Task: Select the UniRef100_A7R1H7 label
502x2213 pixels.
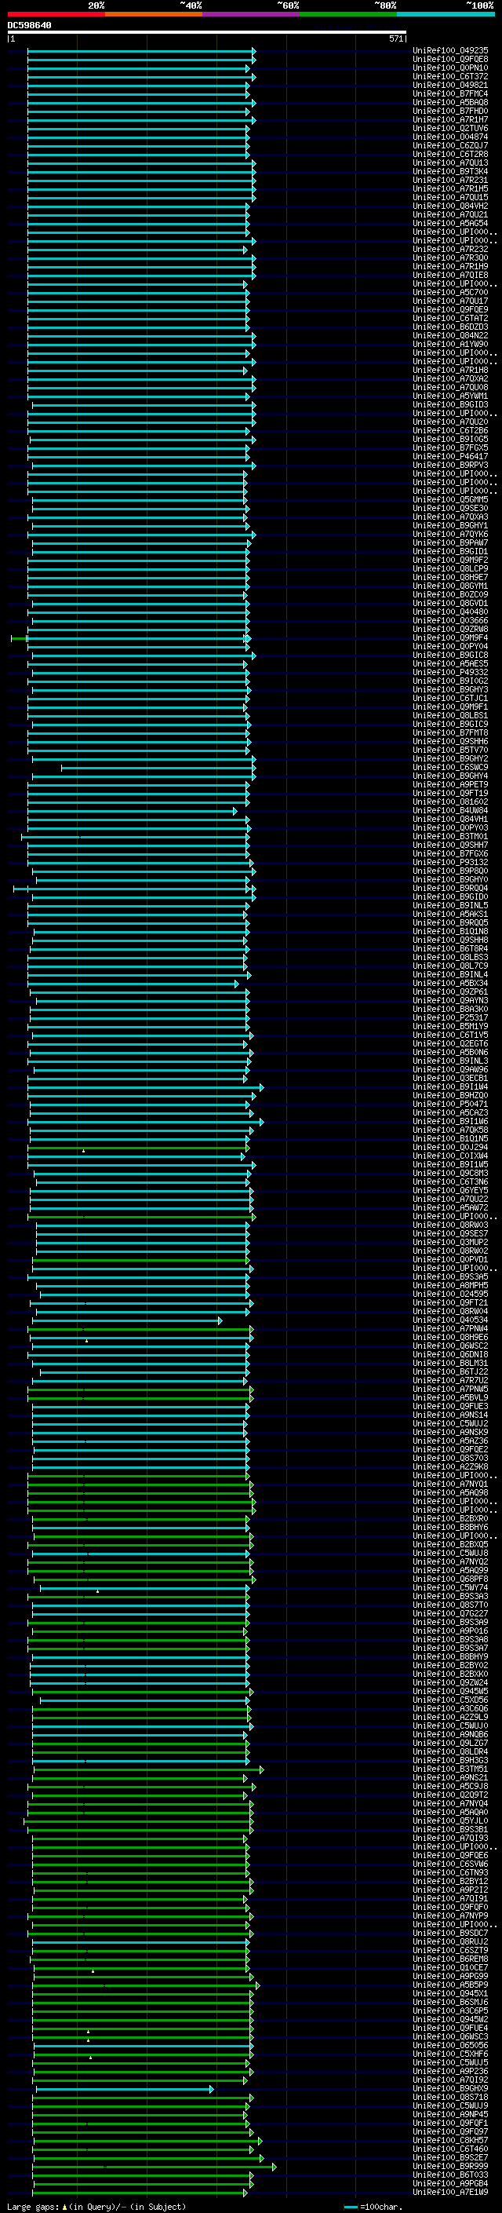Action: coord(450,119)
